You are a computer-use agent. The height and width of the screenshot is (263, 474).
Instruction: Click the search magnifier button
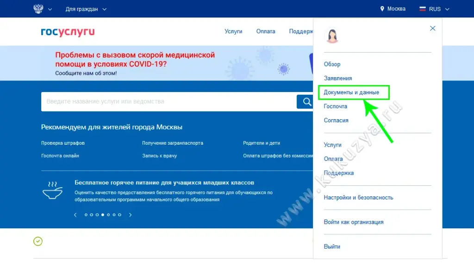306,102
